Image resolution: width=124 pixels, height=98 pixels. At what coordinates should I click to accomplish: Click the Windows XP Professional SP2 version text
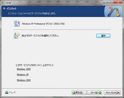pyautogui.click(x=43, y=24)
